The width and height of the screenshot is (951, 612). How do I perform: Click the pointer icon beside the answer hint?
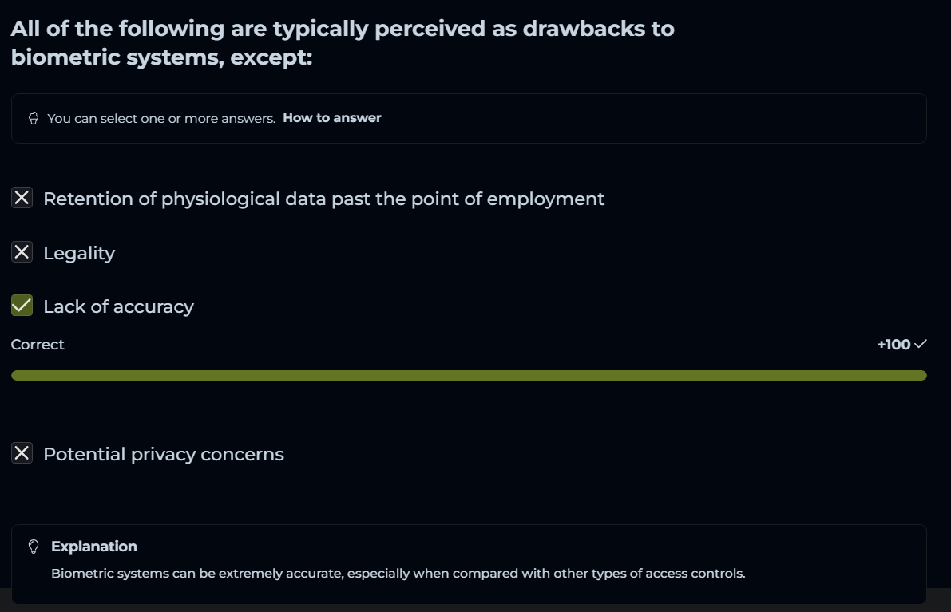pos(34,118)
